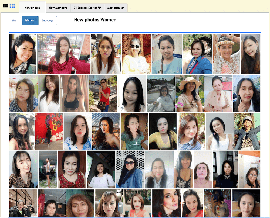Open photo with sunglasses and lattice wall

[x=130, y=169]
